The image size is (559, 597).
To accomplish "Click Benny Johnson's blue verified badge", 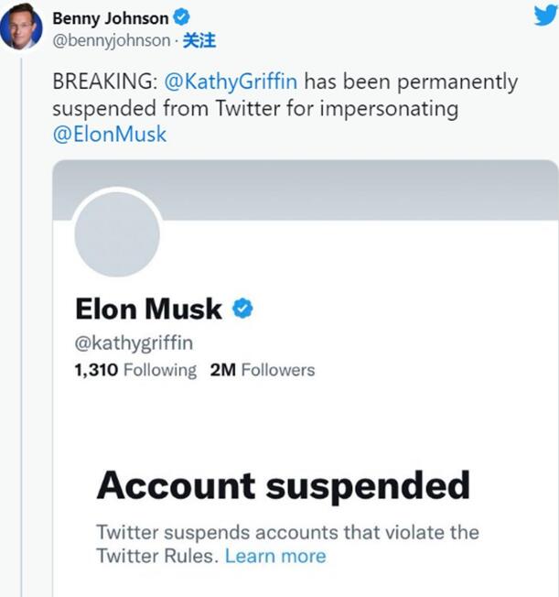I will tap(182, 17).
